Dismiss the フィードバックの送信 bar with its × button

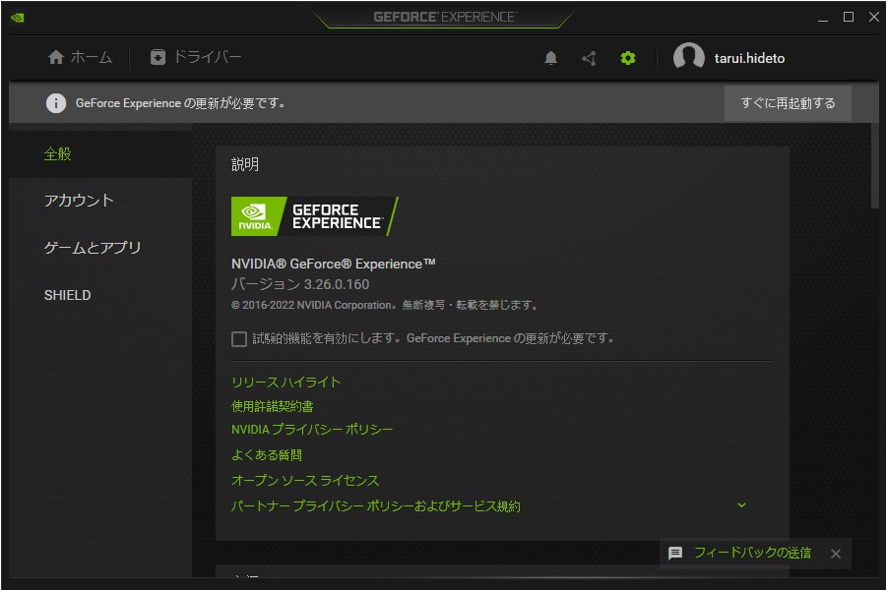click(835, 554)
